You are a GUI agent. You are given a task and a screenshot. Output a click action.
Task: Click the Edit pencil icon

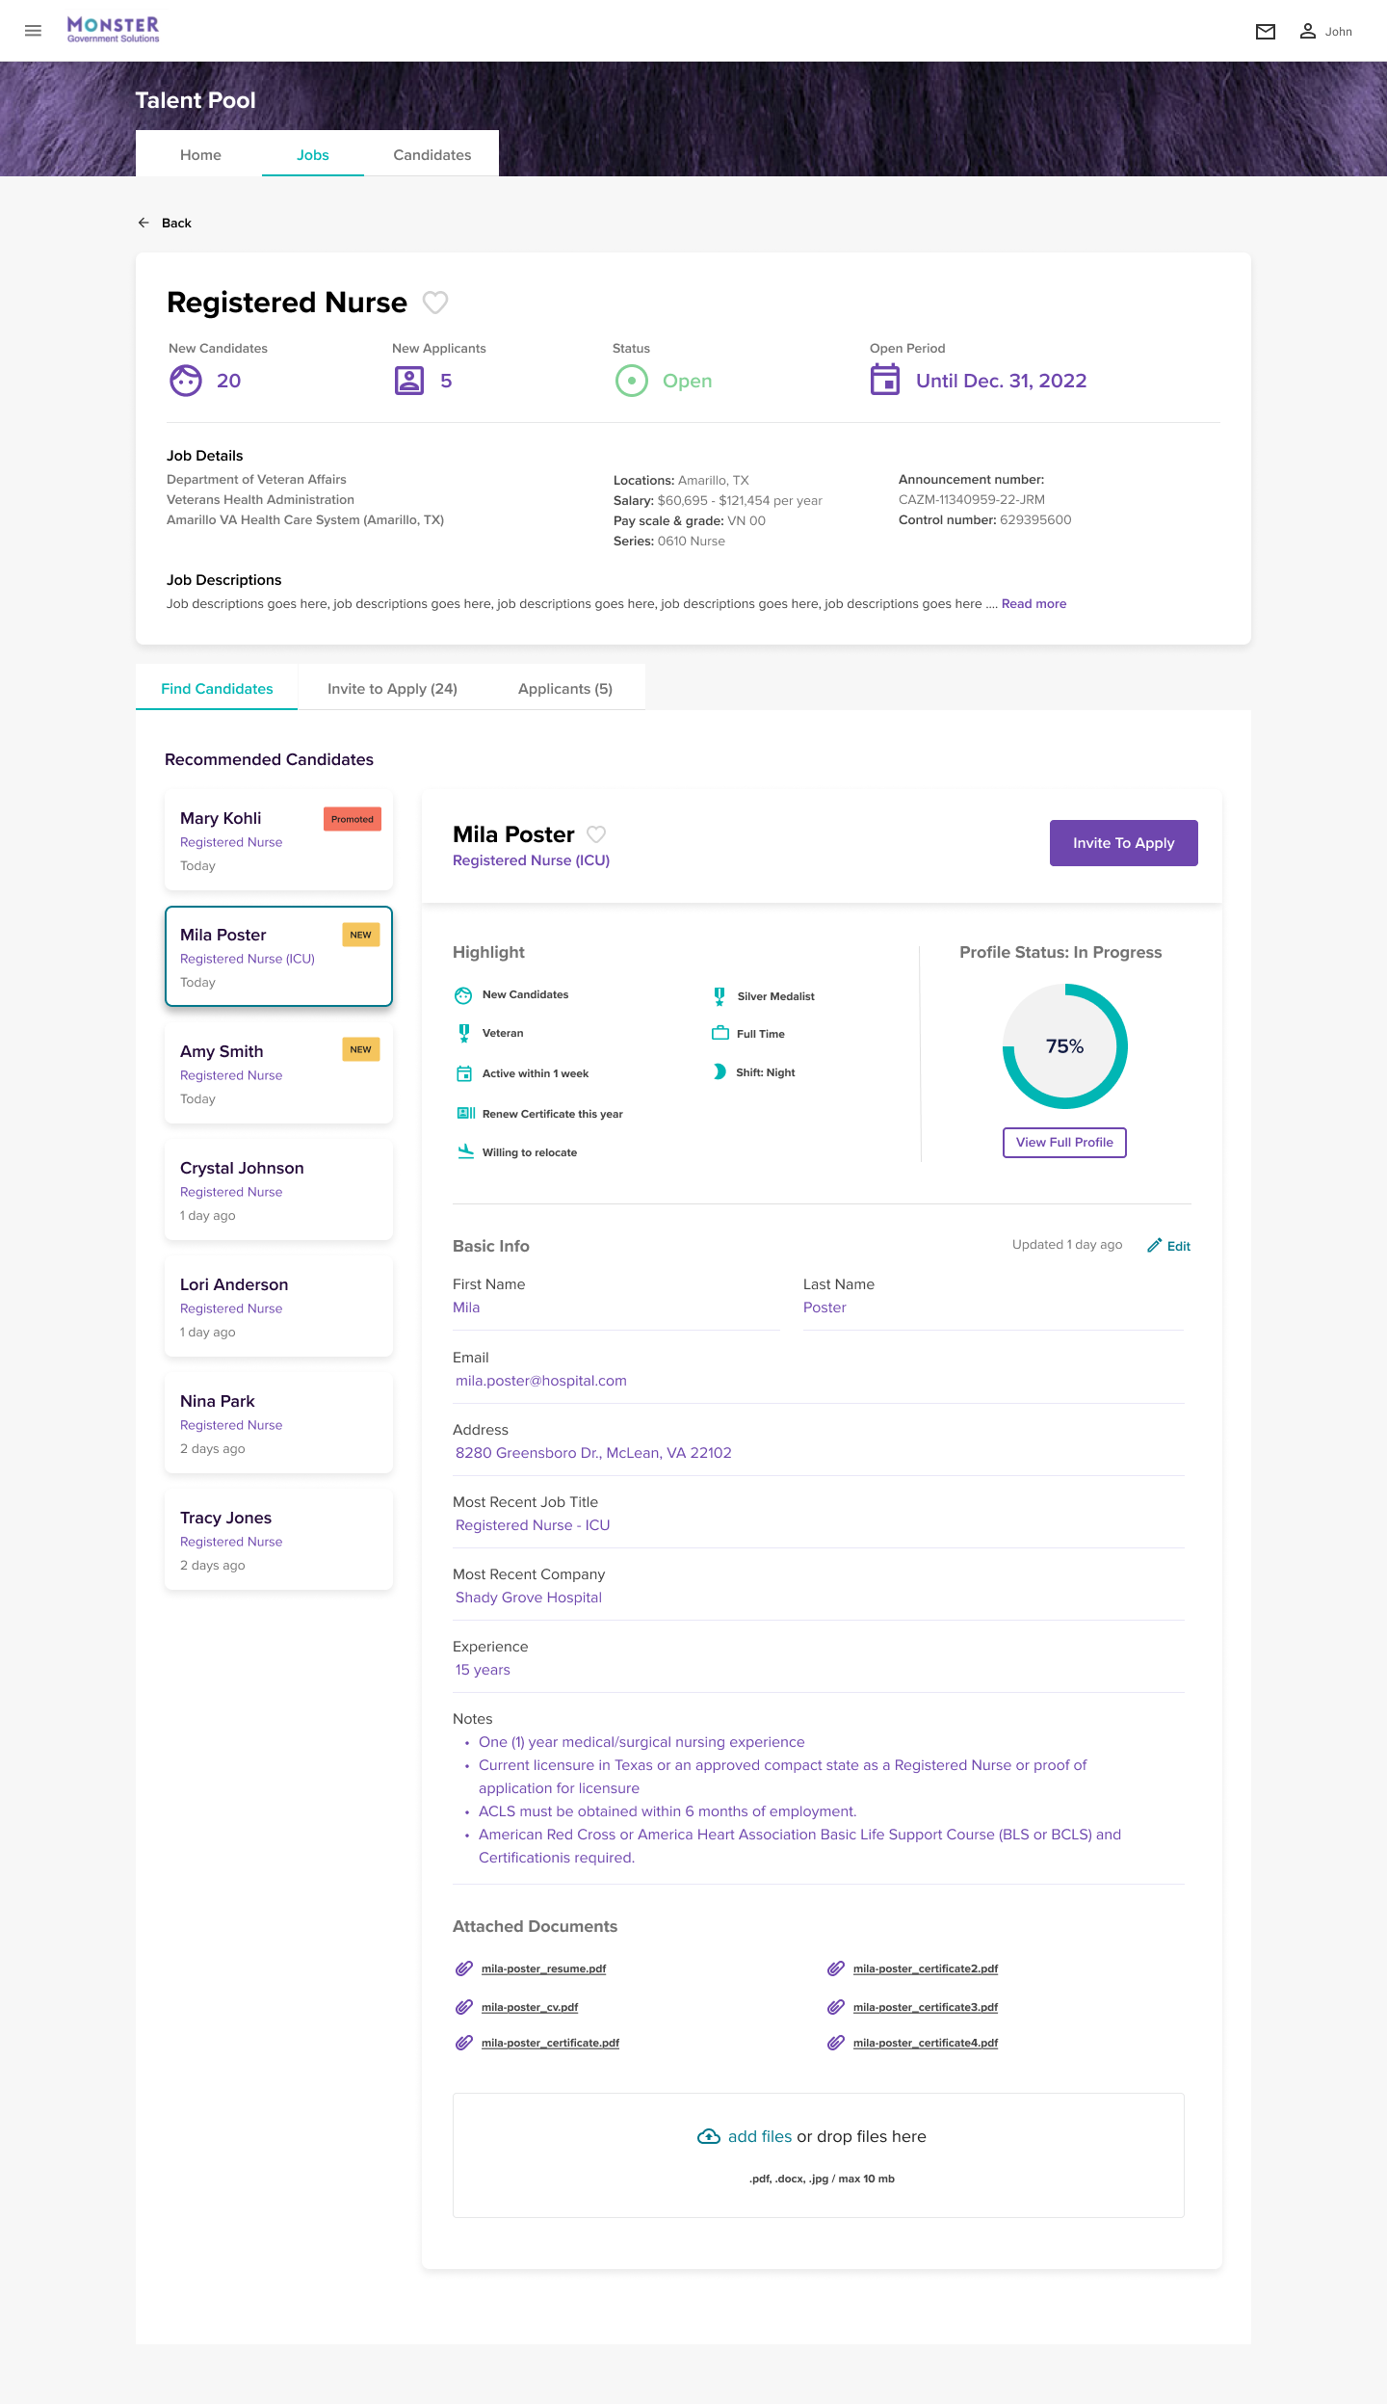click(1154, 1245)
